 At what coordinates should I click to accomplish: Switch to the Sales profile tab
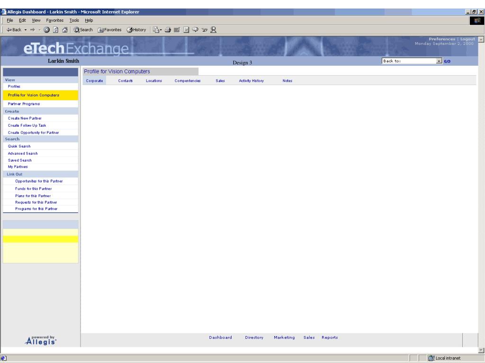tap(220, 81)
